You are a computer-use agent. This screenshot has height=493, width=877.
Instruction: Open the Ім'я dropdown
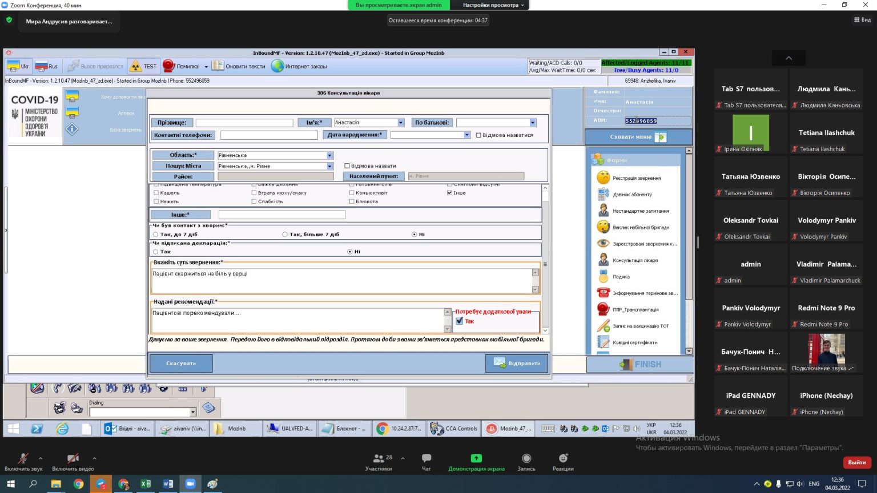[x=401, y=123]
